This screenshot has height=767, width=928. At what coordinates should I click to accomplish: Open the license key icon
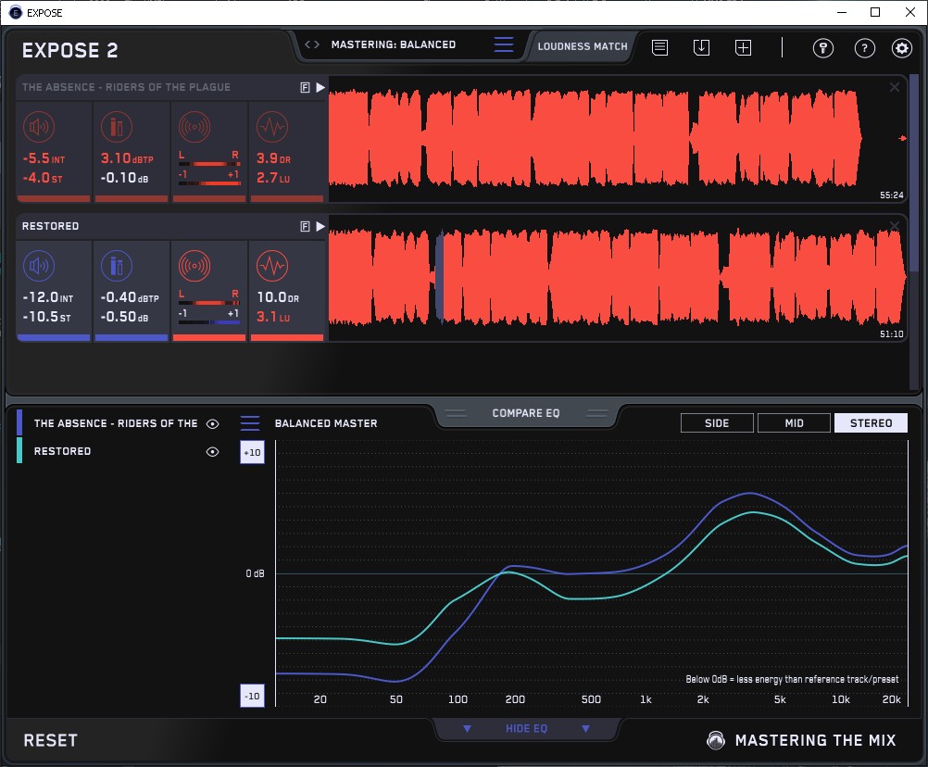[822, 48]
